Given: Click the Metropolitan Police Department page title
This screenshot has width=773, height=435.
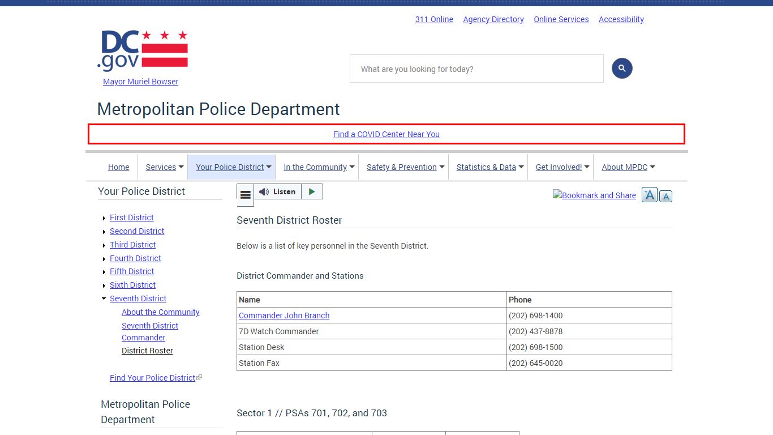Looking at the screenshot, I should (218, 109).
